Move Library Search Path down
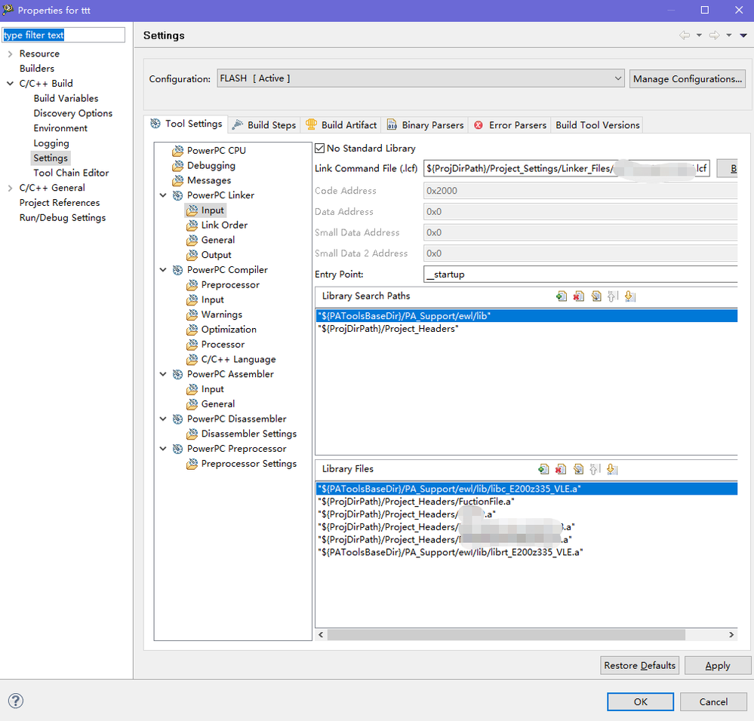The image size is (754, 721). (x=630, y=296)
